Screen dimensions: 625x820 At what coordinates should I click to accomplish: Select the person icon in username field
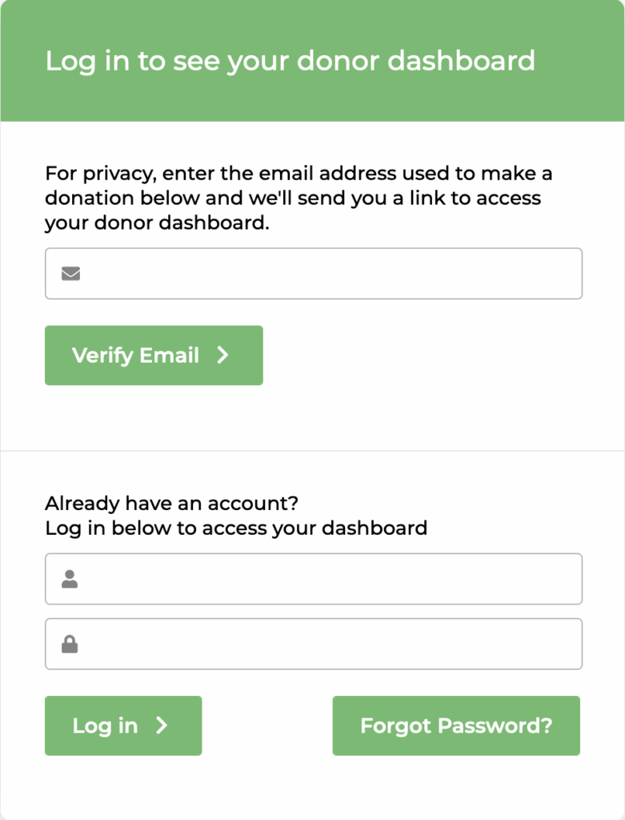pos(71,579)
